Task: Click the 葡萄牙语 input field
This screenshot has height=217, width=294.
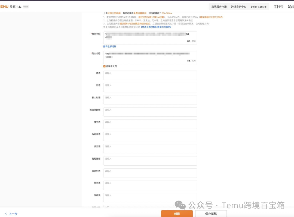Action: coord(150,161)
